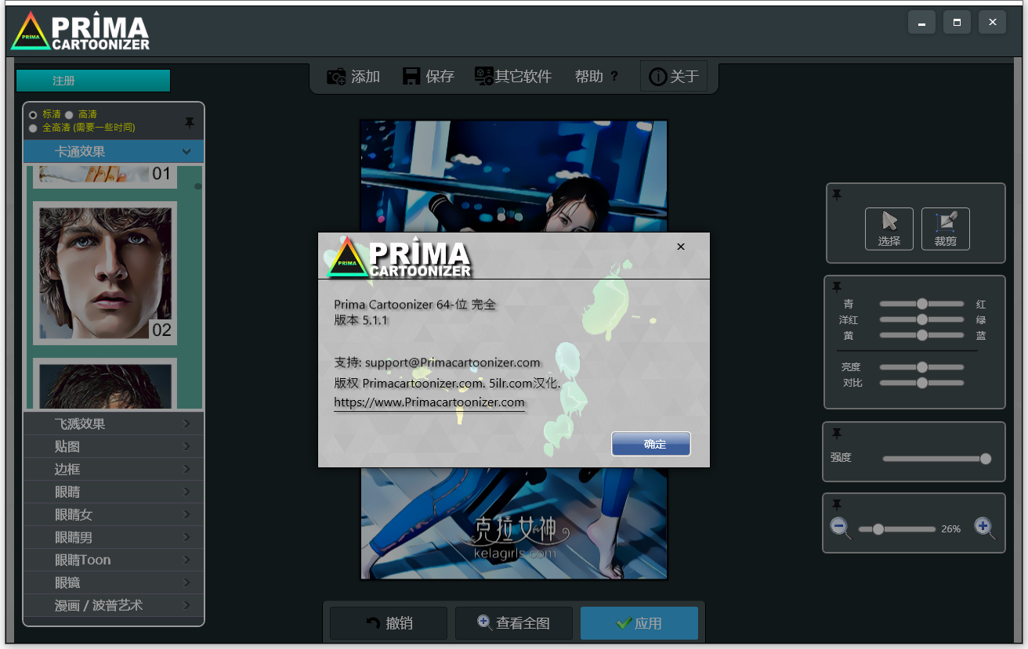Toggle pin on the zoom panel
Screen dimensions: 1028x649
[837, 505]
